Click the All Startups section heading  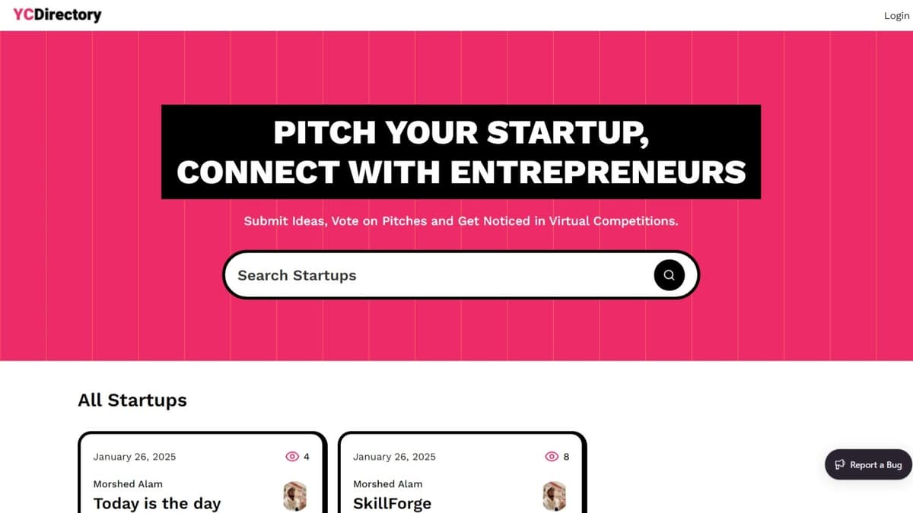pos(132,400)
